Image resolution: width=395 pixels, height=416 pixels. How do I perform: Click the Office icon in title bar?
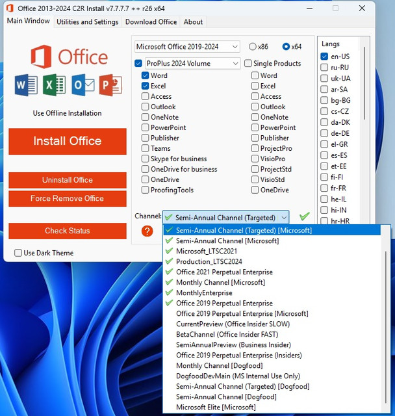(10, 8)
